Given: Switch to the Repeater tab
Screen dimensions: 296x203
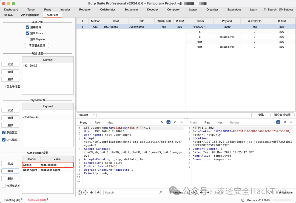Looking at the screenshot, I should tap(85, 9).
